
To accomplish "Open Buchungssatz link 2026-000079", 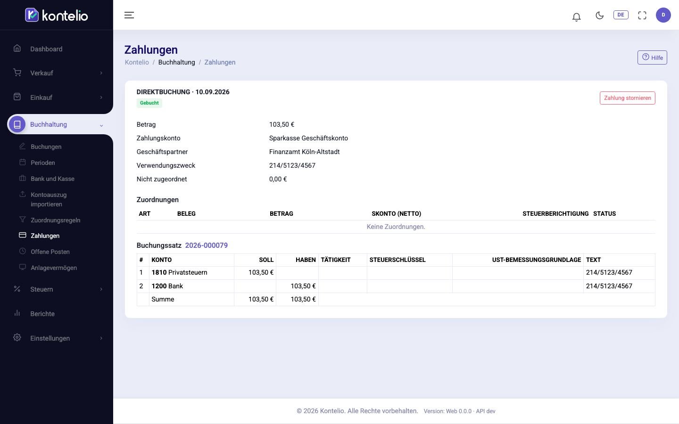I will coord(207,245).
